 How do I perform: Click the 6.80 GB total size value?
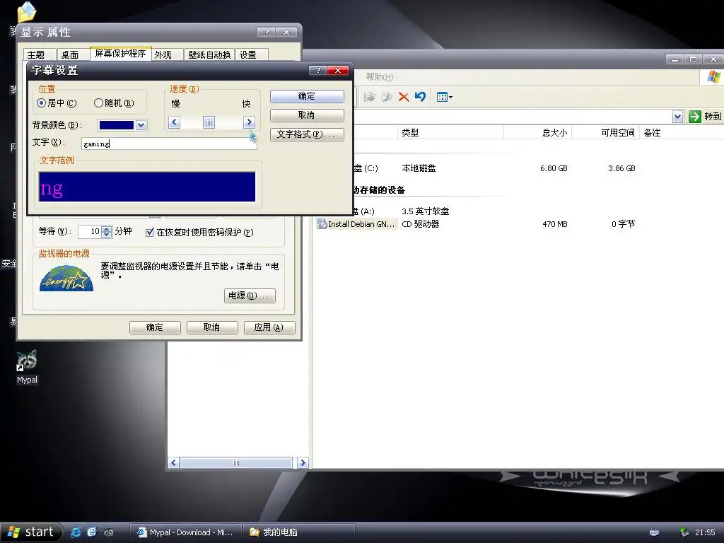click(554, 168)
